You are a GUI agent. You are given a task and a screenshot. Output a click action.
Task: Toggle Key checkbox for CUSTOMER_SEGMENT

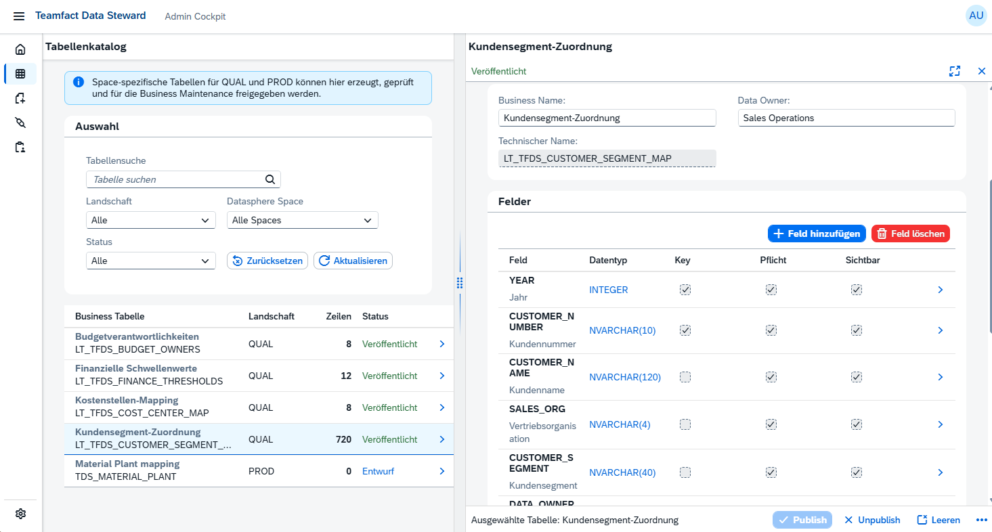pyautogui.click(x=685, y=472)
